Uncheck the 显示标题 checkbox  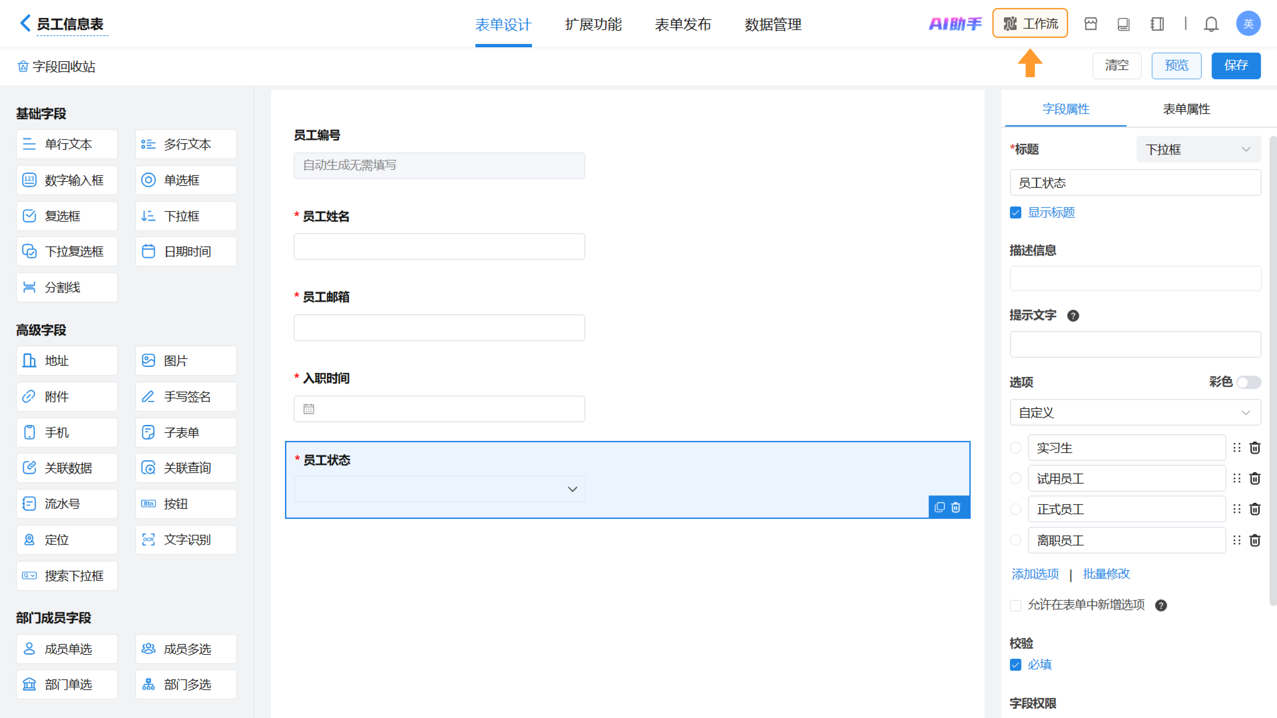1015,213
